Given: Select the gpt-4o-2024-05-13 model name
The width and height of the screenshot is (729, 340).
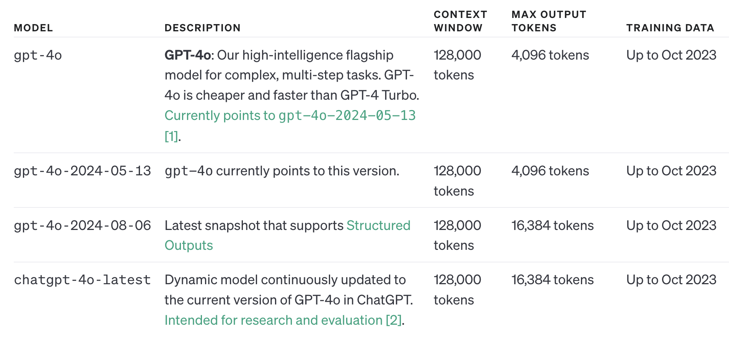Looking at the screenshot, I should (x=83, y=171).
